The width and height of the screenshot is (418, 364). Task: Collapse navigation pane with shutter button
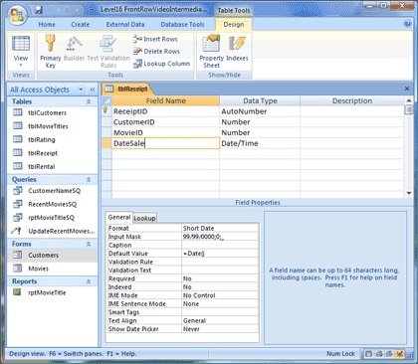[93, 90]
